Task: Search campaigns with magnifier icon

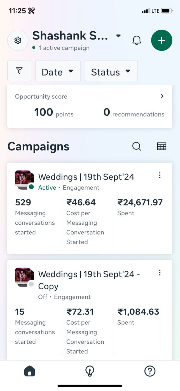Action: click(137, 146)
